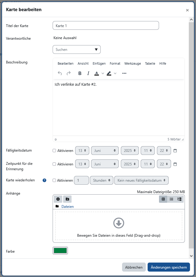
Task: Open the Fälligkeitsdatum day selector
Action: pyautogui.click(x=82, y=150)
